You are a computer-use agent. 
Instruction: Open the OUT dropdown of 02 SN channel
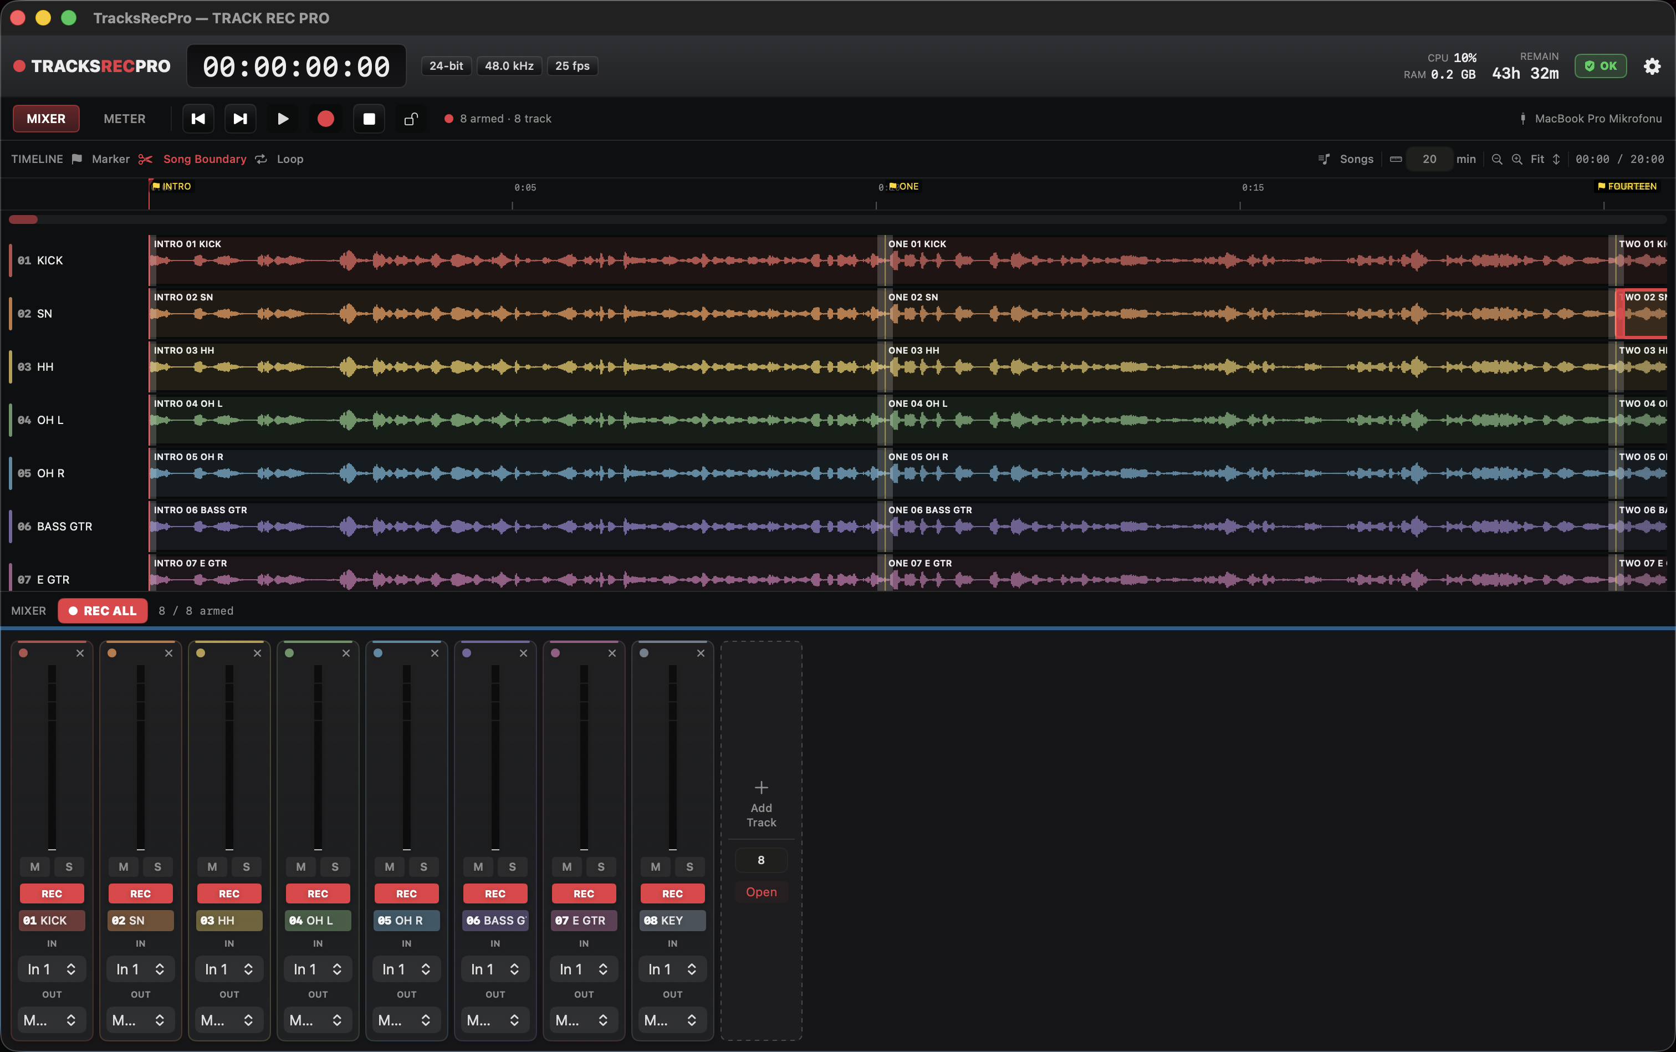coord(141,1021)
